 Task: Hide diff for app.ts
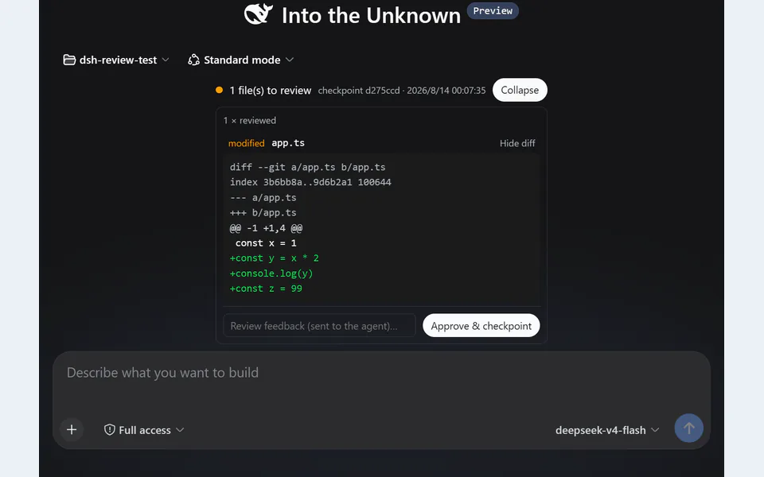(x=517, y=144)
